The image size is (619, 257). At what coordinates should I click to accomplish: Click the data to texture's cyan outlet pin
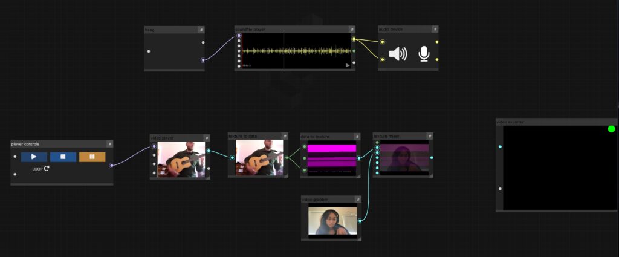(359, 158)
